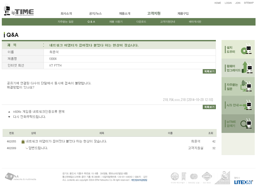Click the lower 목록보기 button below the post body
Image resolution: width=263 pixels, height=192 pixels.
209,107
